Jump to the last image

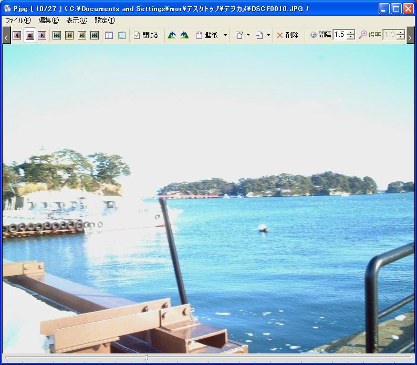pos(95,35)
